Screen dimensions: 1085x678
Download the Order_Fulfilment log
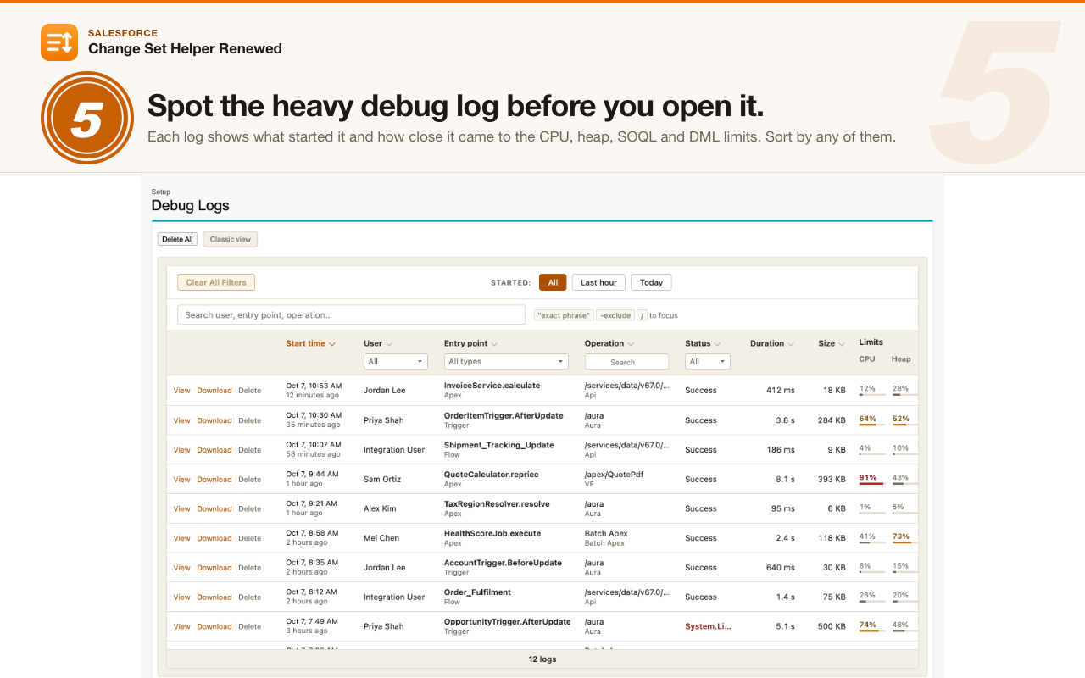[x=214, y=597]
